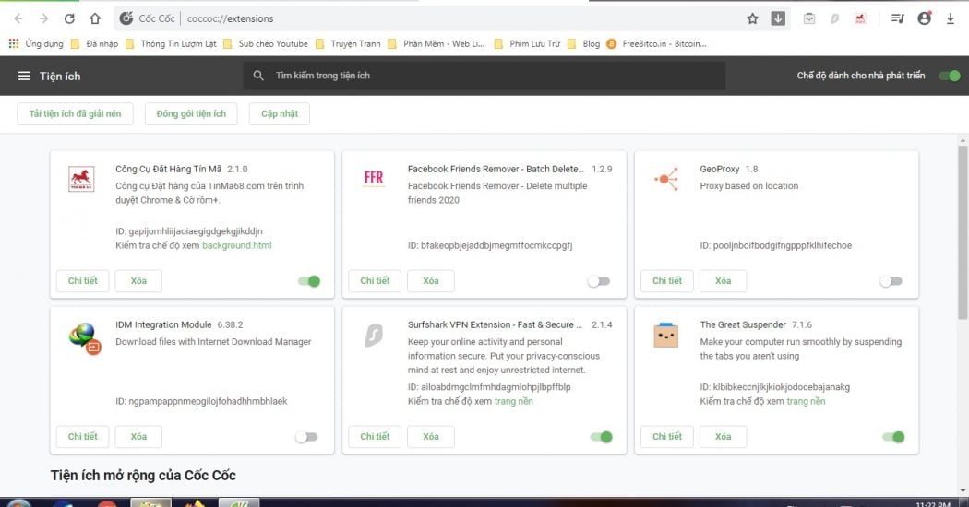This screenshot has height=507, width=969.
Task: Click The Great Suspender logo
Action: (x=666, y=336)
